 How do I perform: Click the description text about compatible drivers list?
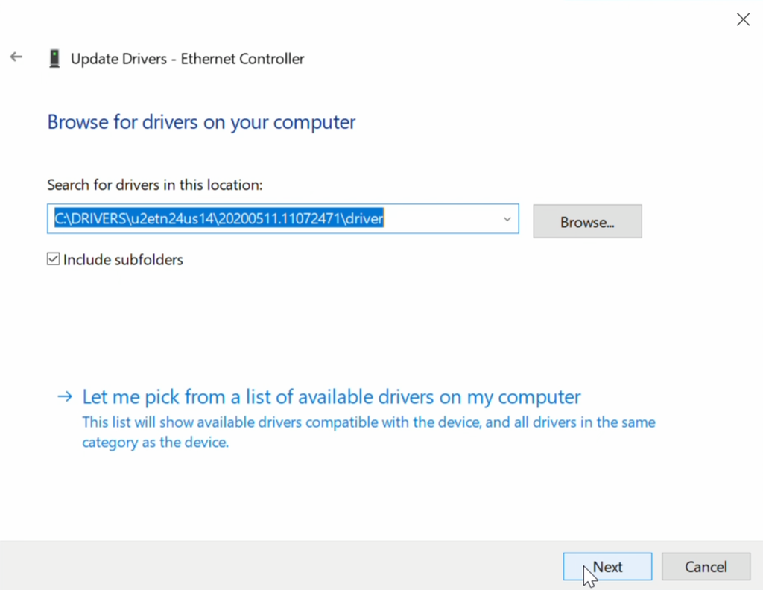pos(368,432)
